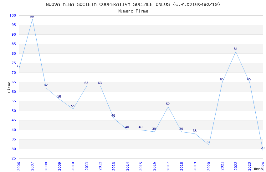This screenshot has width=266, height=172.
Task: Click the 85 value on the y-axis
Action: coord(14,44)
